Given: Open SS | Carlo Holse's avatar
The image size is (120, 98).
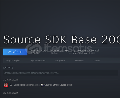Looking at the screenshot, I should click(6, 85).
